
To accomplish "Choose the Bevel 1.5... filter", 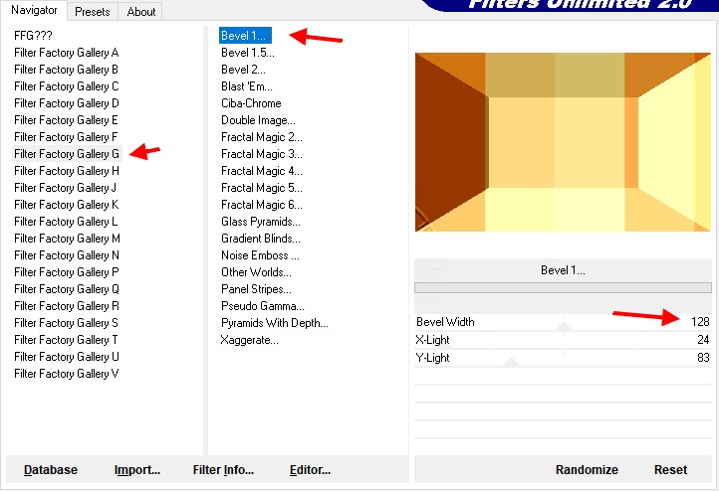I will (248, 53).
